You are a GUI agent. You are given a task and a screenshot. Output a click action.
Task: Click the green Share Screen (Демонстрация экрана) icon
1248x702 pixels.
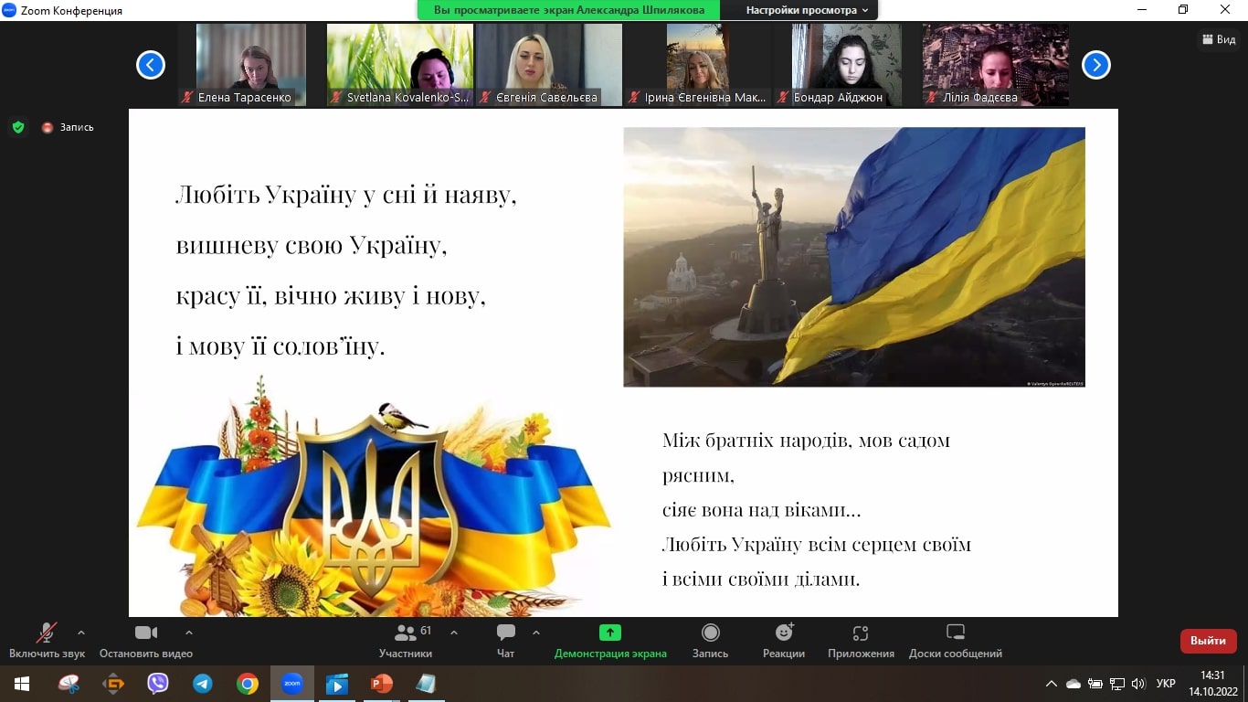(x=610, y=633)
